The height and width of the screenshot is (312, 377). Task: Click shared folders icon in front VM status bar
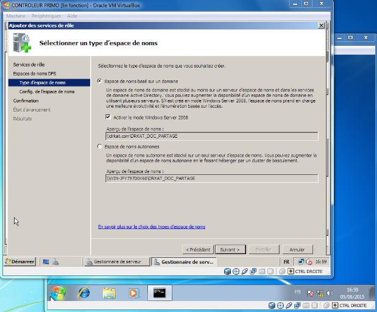(262, 272)
